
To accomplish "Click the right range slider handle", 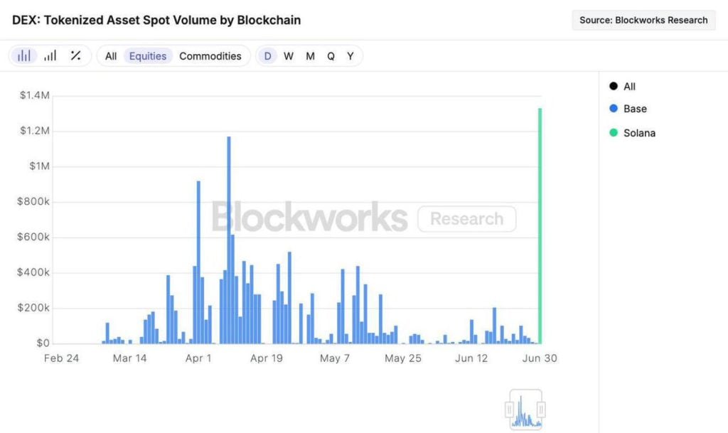I will [542, 410].
